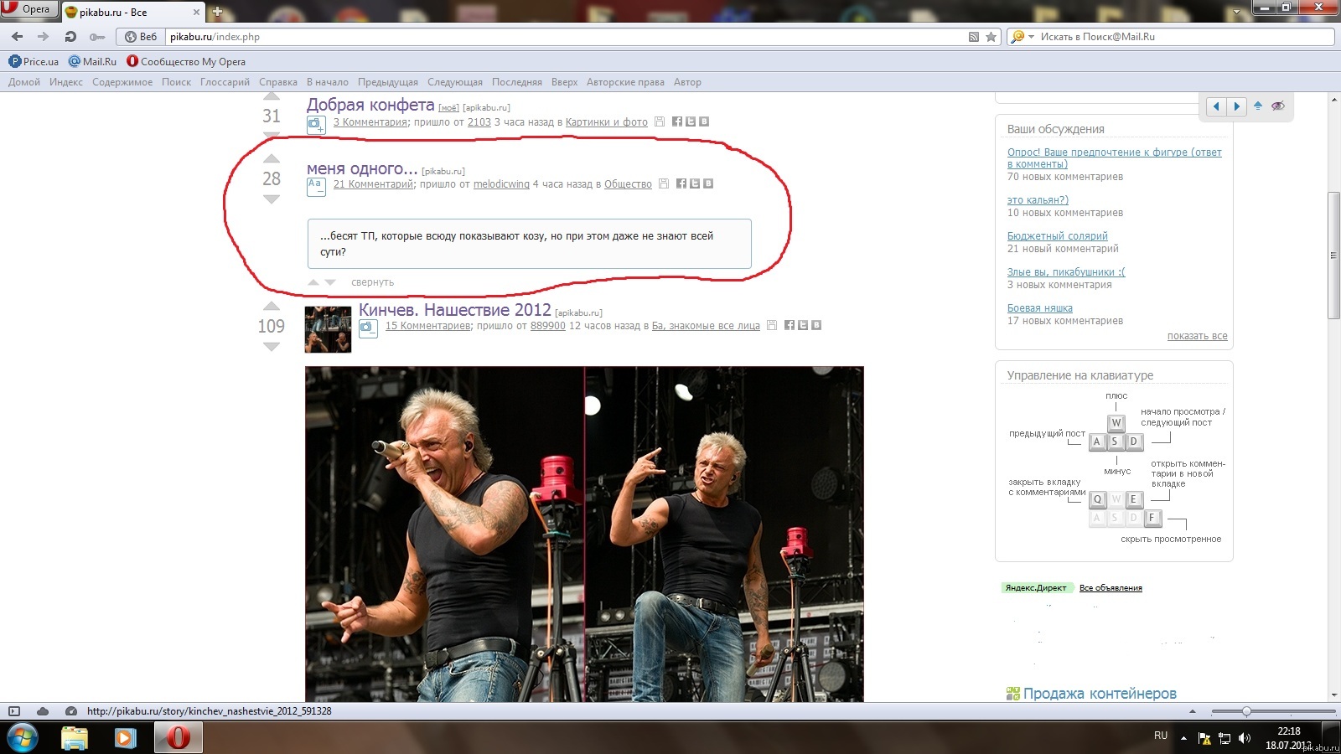
Task: Select the 'pikabu.ru - Все' tab
Action: pos(130,13)
